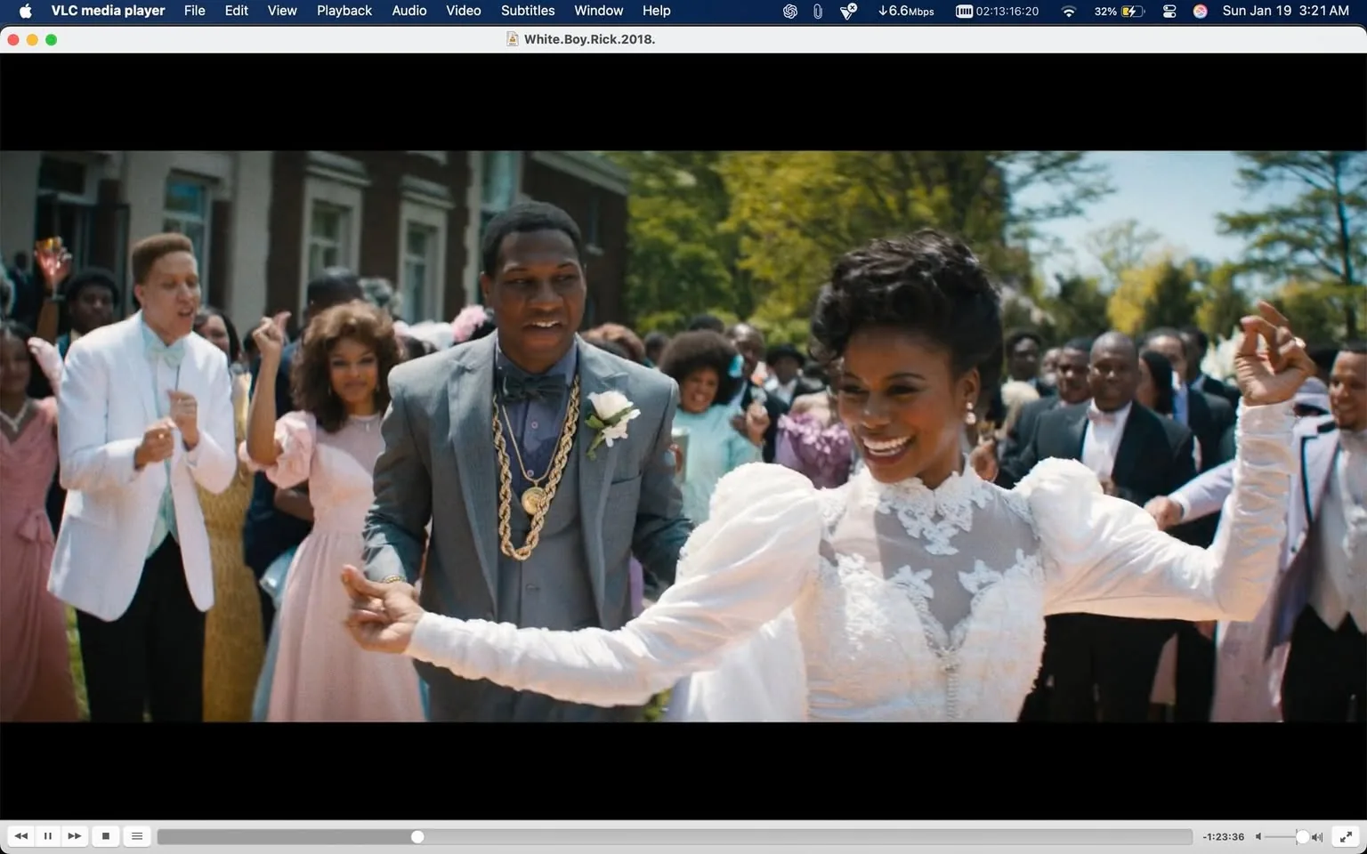The height and width of the screenshot is (854, 1367).
Task: Open the Audio menu
Action: (408, 11)
